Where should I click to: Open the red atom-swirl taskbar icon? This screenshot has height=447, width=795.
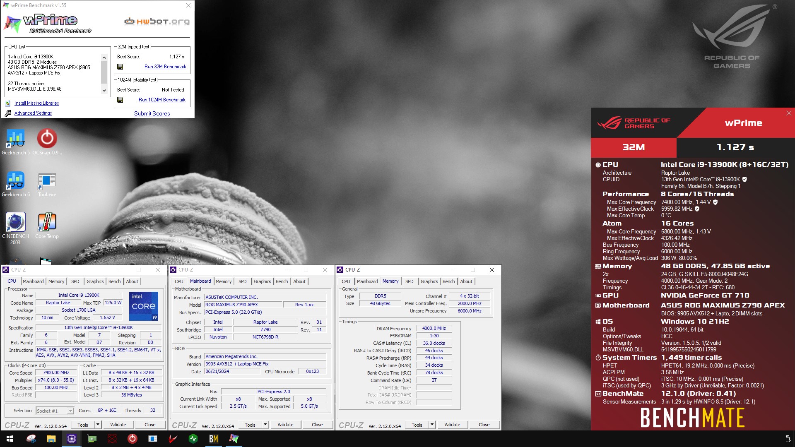point(112,439)
